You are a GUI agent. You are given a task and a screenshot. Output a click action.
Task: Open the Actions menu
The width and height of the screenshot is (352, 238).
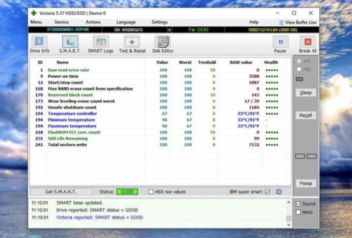[93, 22]
